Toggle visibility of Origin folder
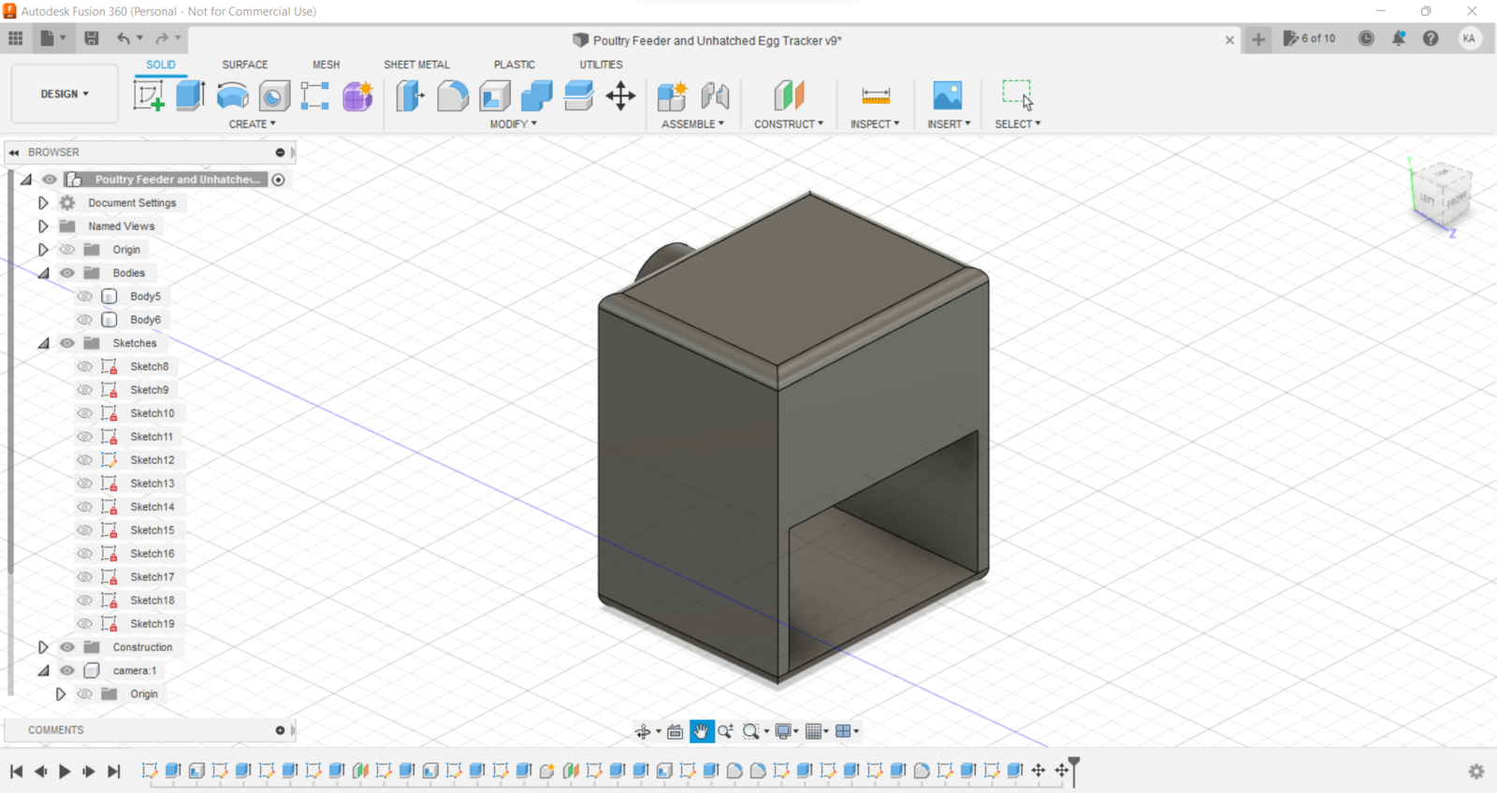1497x793 pixels. tap(67, 250)
